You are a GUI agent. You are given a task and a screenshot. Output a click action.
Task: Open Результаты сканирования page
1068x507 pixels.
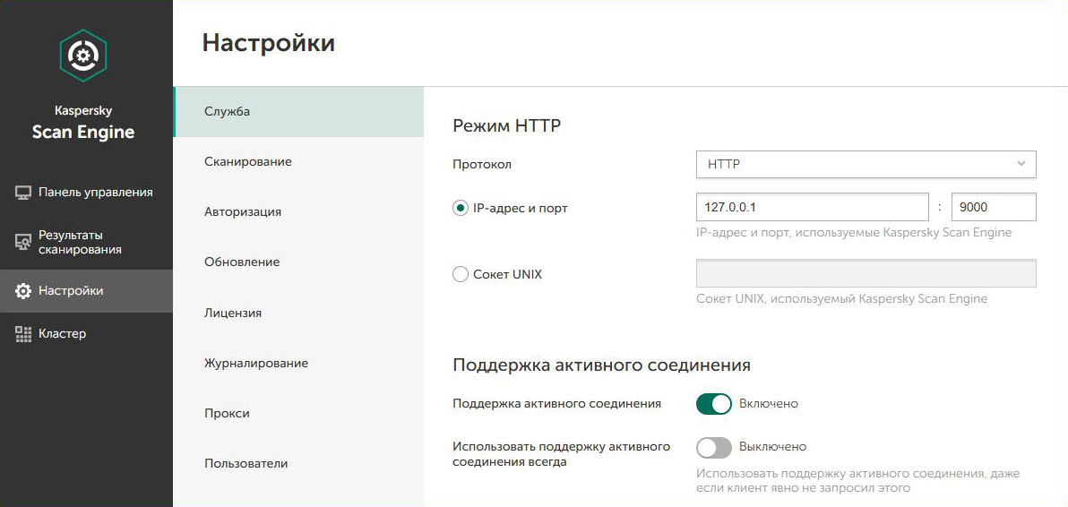click(87, 242)
